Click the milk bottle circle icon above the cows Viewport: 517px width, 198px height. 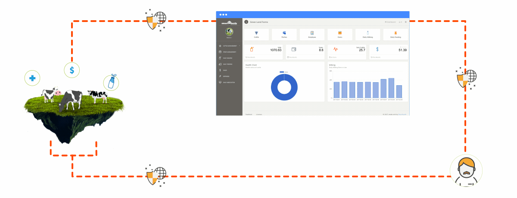[111, 82]
